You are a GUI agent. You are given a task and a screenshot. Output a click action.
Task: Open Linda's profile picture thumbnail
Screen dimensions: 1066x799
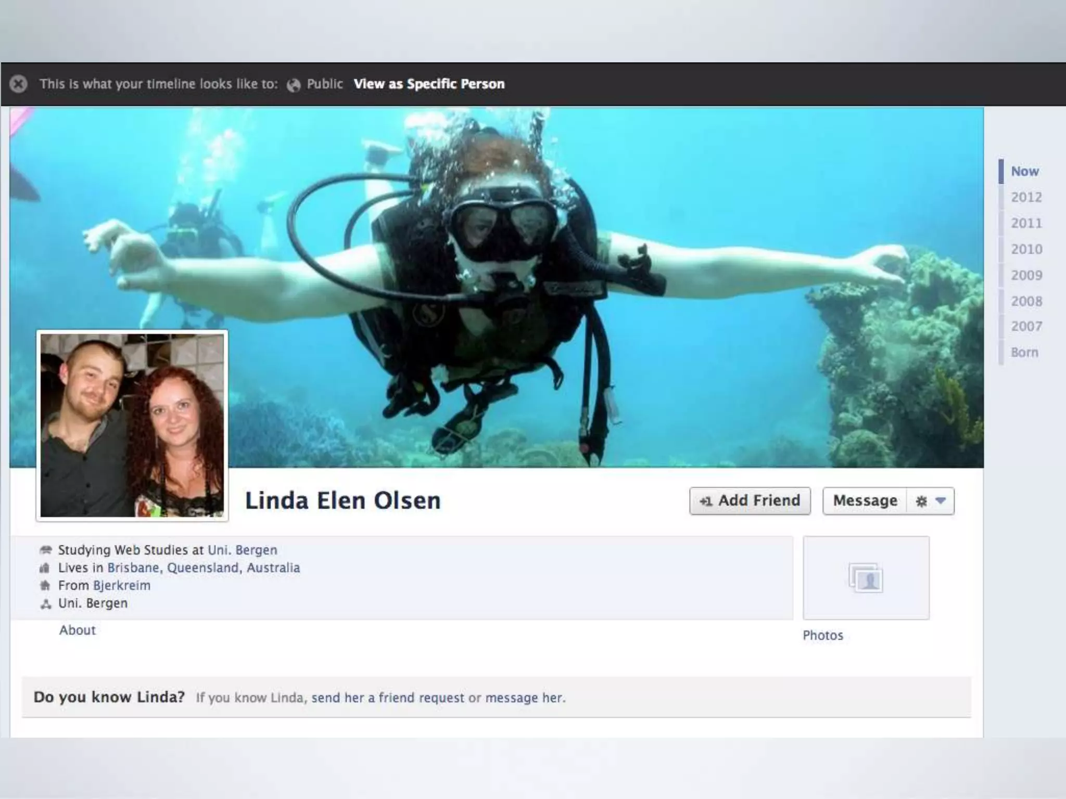132,425
